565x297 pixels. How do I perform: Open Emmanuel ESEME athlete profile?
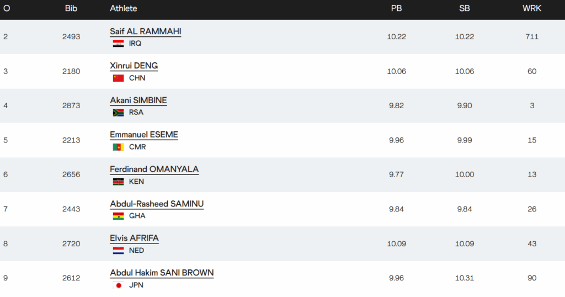144,135
